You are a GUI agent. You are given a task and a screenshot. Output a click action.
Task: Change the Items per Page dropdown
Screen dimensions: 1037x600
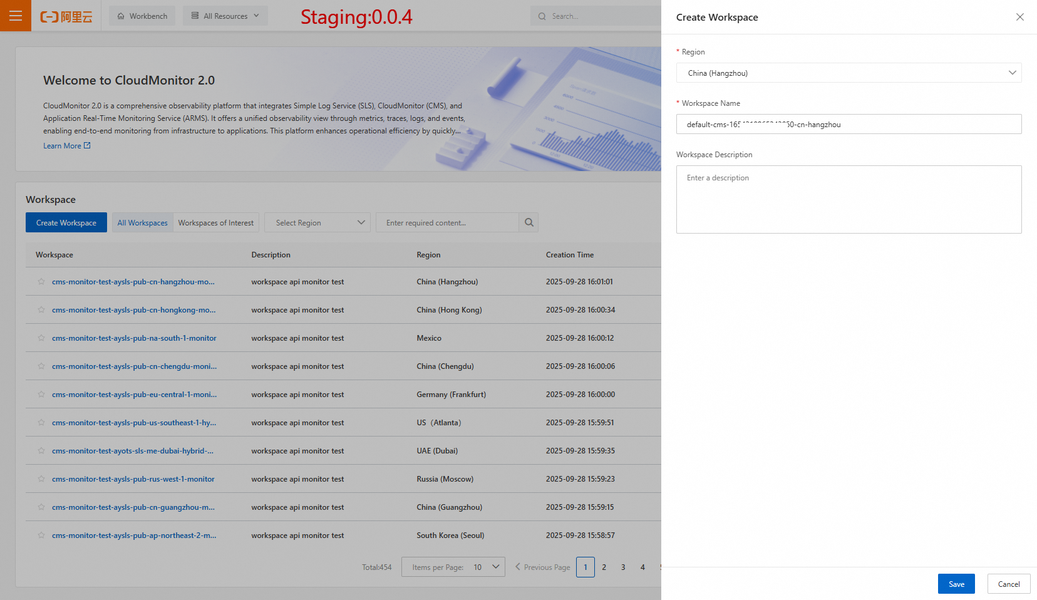[x=453, y=567]
